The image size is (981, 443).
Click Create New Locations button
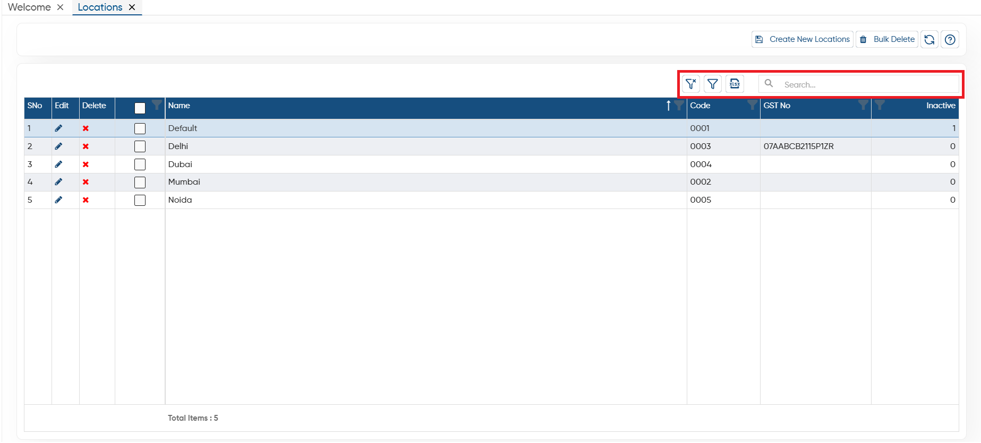point(802,39)
